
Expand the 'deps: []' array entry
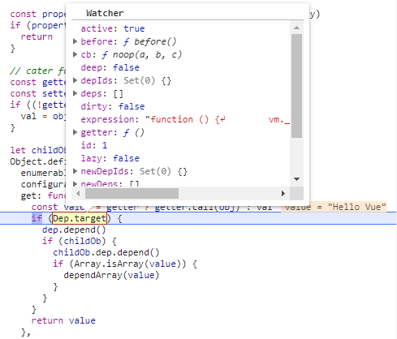[76, 93]
